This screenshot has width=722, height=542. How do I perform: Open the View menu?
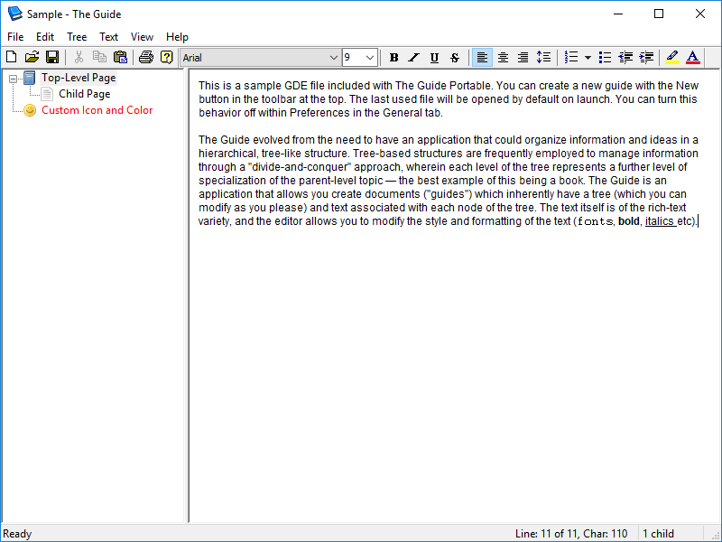coord(142,37)
